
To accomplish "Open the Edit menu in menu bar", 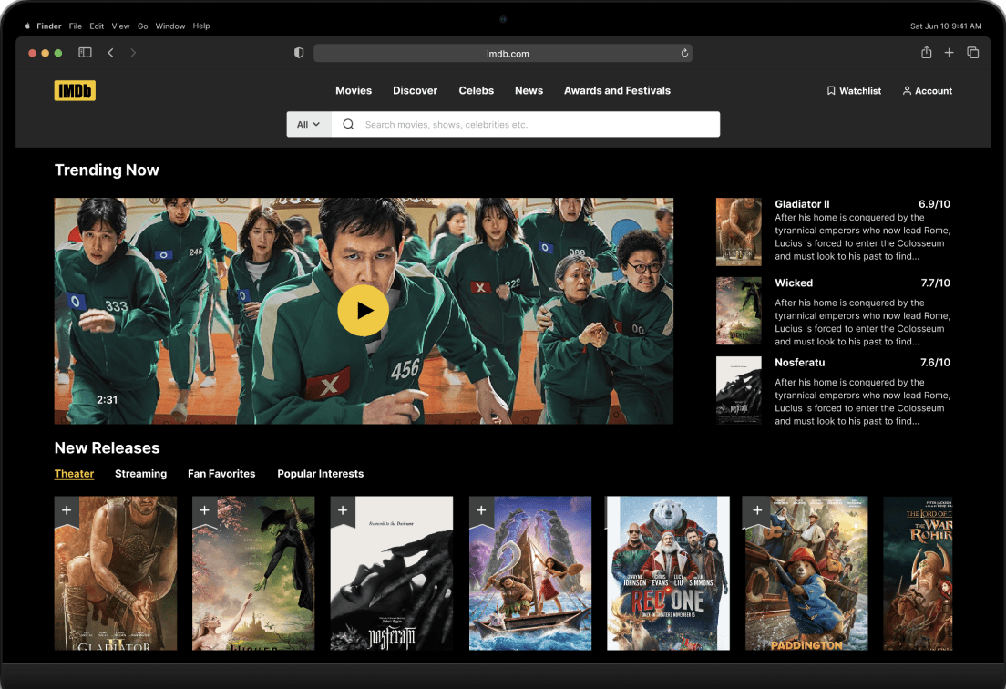I will 97,26.
